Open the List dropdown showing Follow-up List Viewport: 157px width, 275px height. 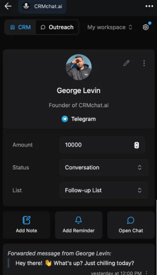click(x=104, y=190)
